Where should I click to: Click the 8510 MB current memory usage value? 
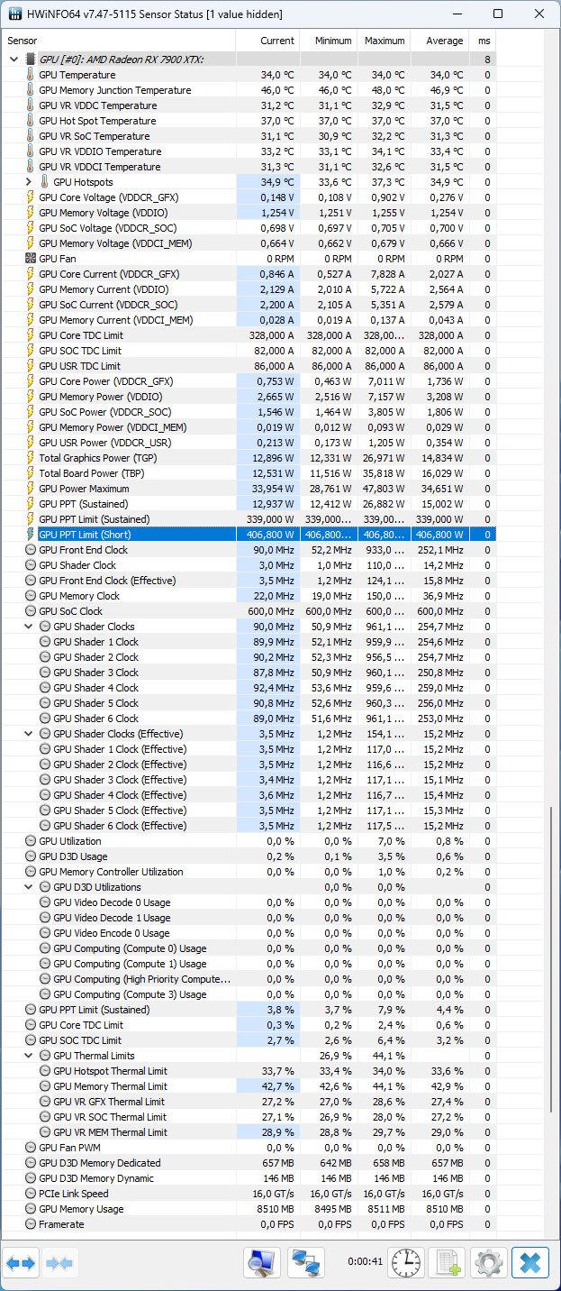(x=275, y=1209)
